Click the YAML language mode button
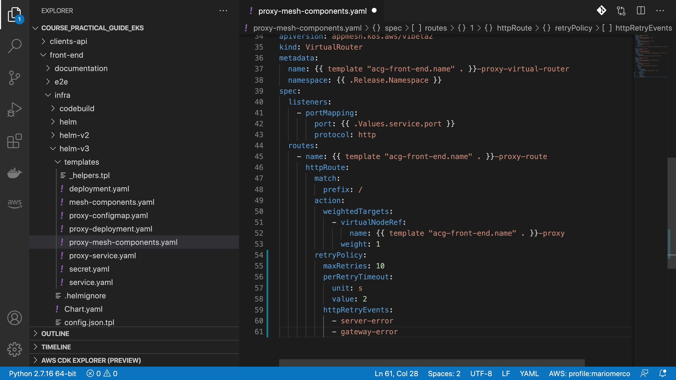The height and width of the screenshot is (380, 676). point(529,373)
